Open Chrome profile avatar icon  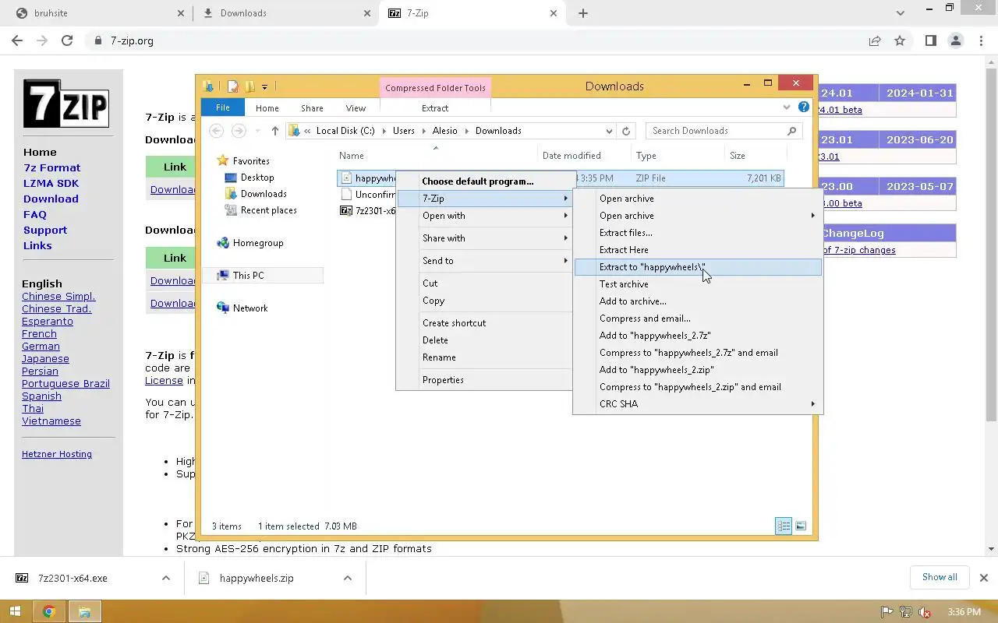955,40
